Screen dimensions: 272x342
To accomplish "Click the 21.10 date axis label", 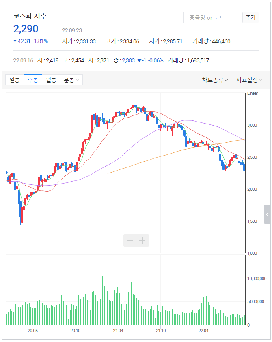I will [161, 331].
